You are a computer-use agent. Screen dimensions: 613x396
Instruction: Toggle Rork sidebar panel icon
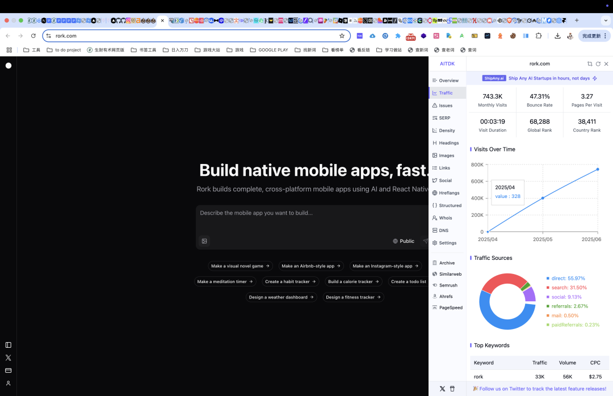(x=8, y=345)
